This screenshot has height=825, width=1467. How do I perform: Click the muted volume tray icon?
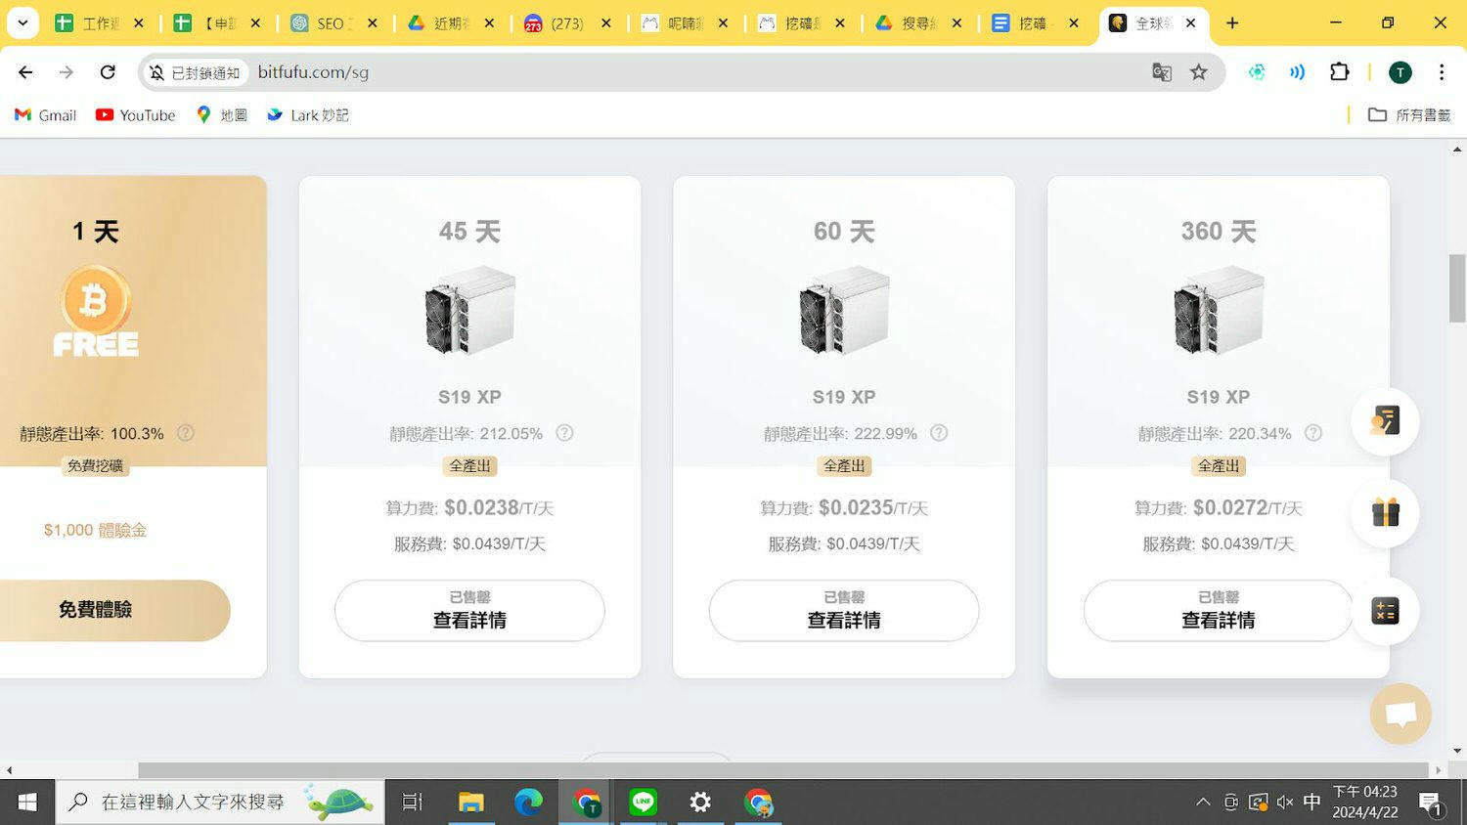[1285, 803]
